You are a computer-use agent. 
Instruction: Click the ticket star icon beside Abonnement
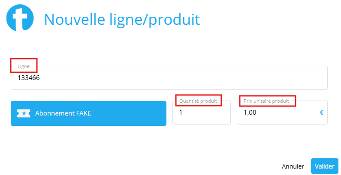[24, 113]
